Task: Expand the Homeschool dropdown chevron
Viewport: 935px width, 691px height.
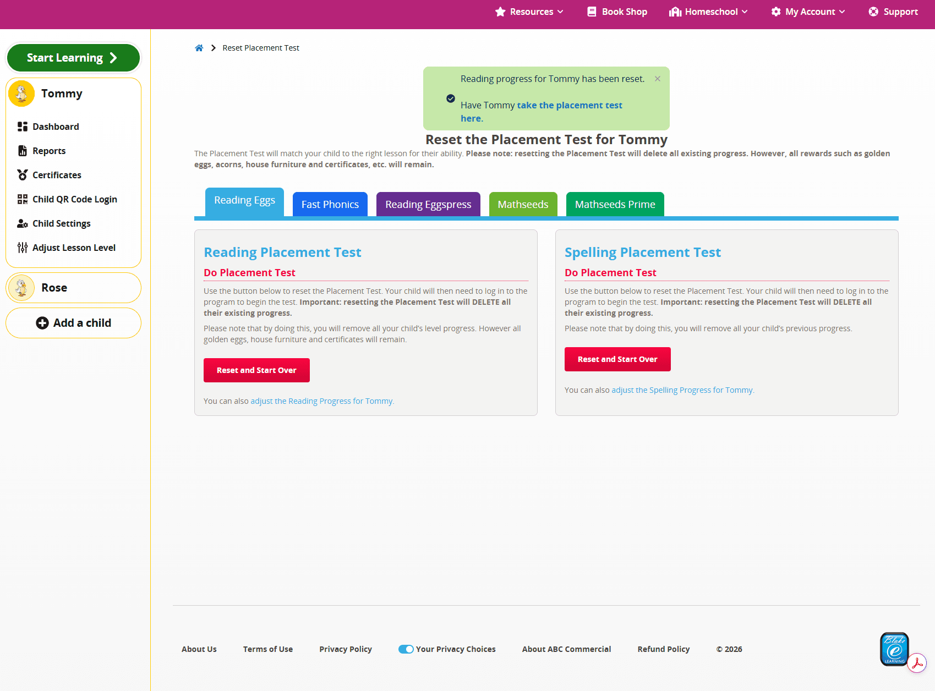Action: click(745, 12)
